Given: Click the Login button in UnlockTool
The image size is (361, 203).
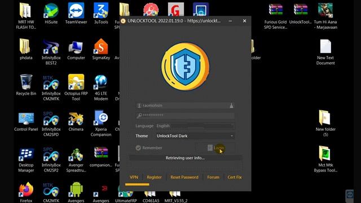Looking at the screenshot, I should (215, 148).
